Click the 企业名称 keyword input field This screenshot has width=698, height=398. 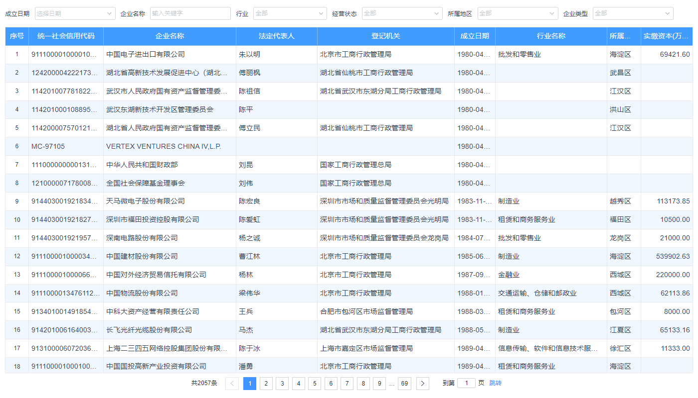click(x=190, y=13)
